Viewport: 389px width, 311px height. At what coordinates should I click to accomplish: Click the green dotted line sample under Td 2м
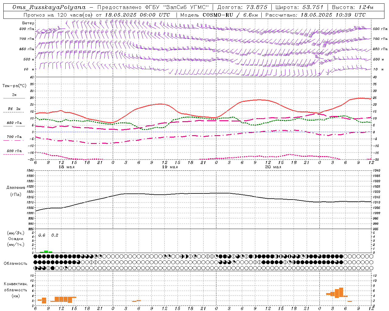coord(13,112)
